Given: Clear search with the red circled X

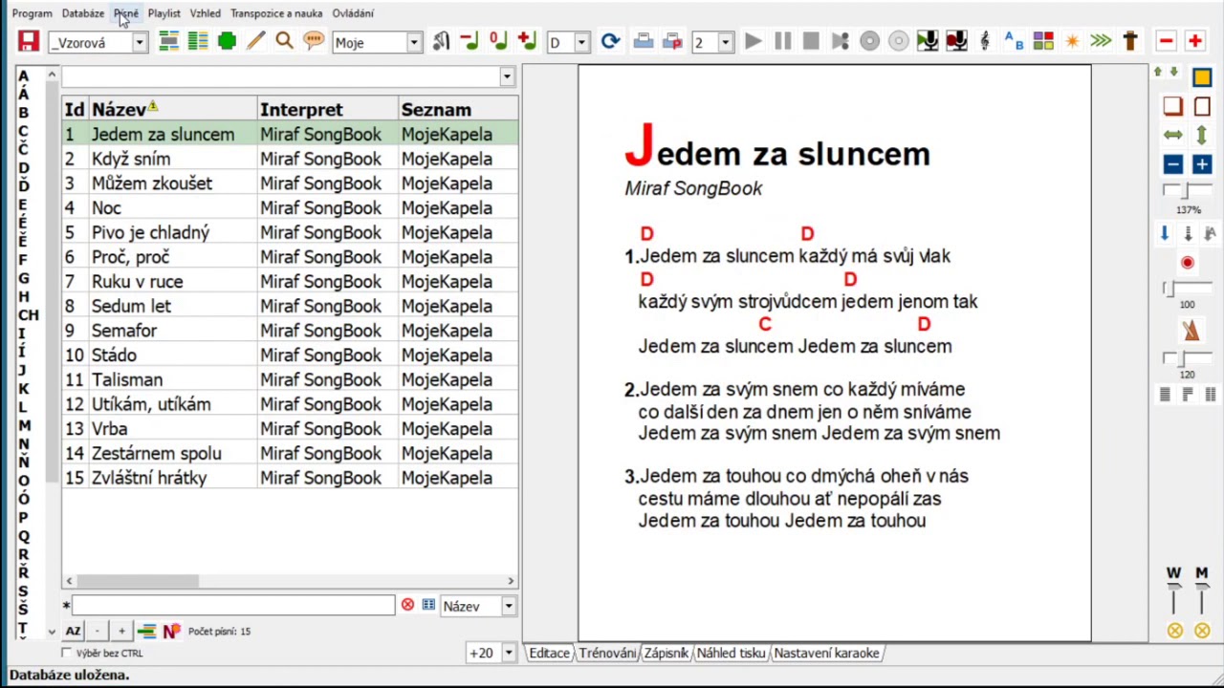Looking at the screenshot, I should (407, 605).
